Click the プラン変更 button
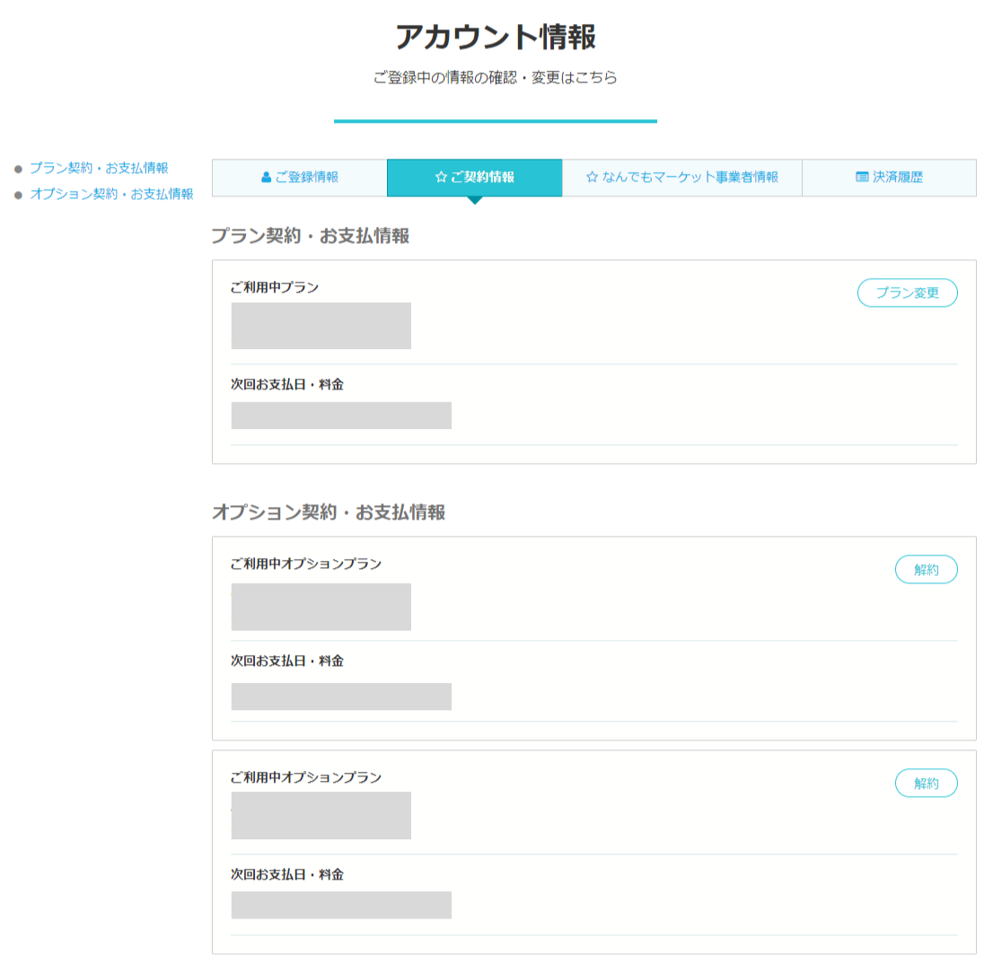This screenshot has height=974, width=993. point(908,294)
